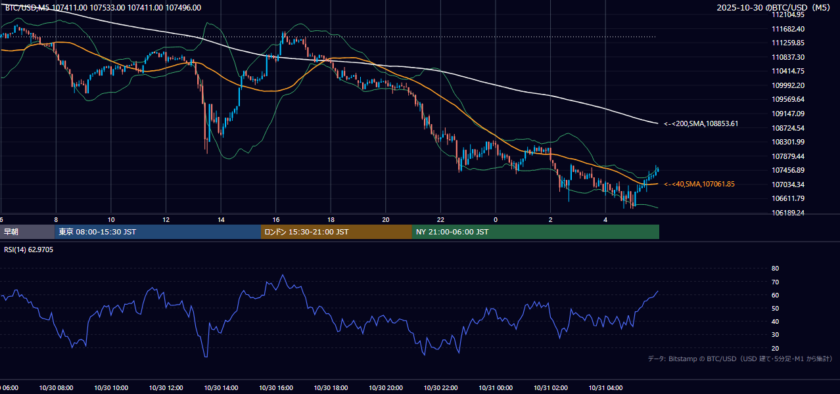Image resolution: width=840 pixels, height=394 pixels.
Task: Click hour 18 on price chart time axis
Action: [331, 219]
